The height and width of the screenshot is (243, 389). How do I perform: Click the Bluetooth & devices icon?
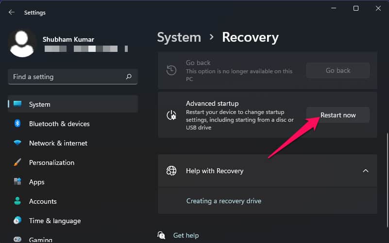click(17, 124)
